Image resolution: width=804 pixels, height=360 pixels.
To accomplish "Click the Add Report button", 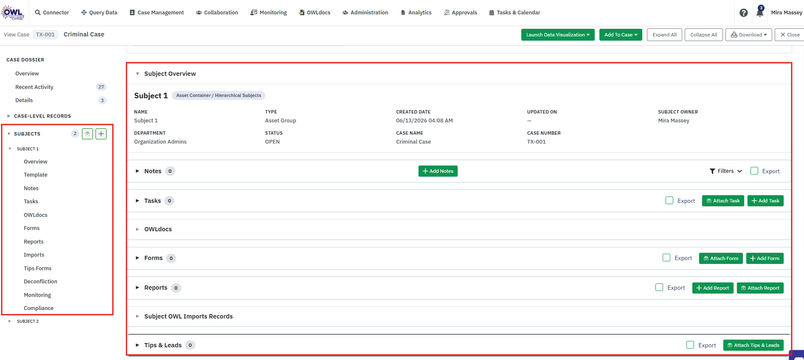I will click(713, 288).
